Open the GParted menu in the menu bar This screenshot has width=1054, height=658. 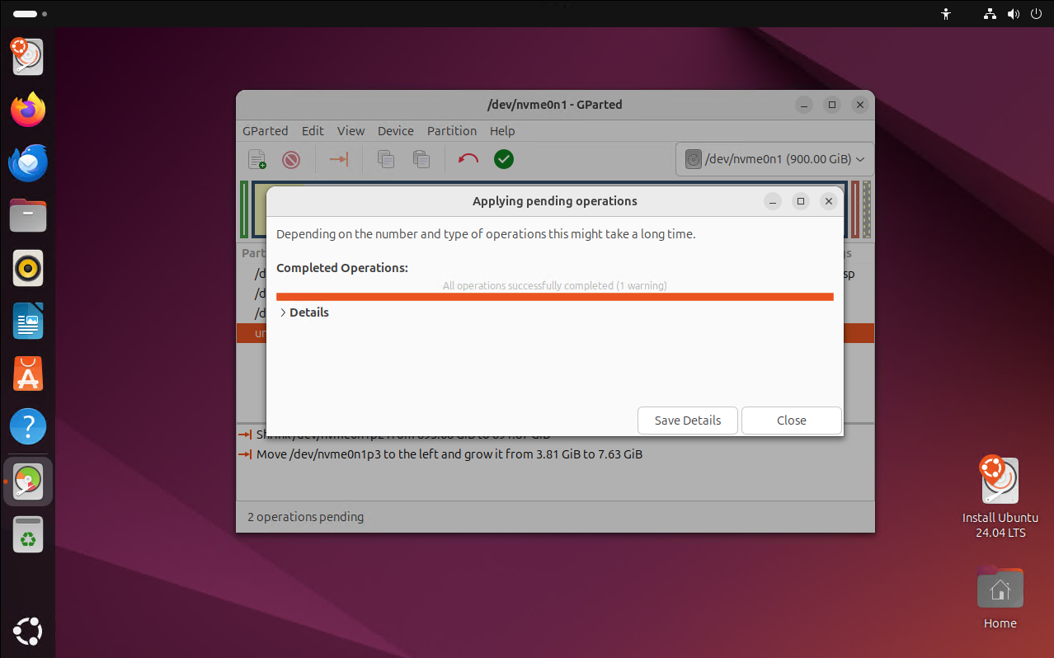click(266, 131)
